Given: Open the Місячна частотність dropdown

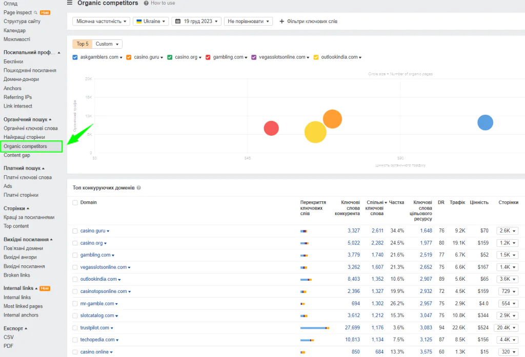Looking at the screenshot, I should 101,22.
